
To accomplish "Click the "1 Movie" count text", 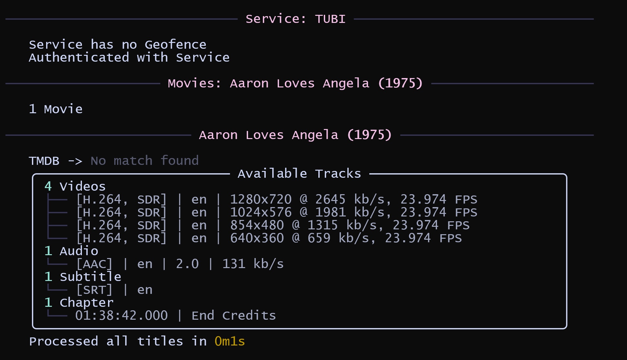I will [55, 109].
